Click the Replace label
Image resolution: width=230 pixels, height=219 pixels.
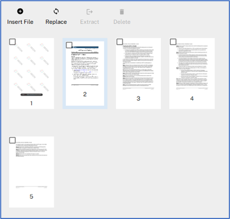pos(56,22)
